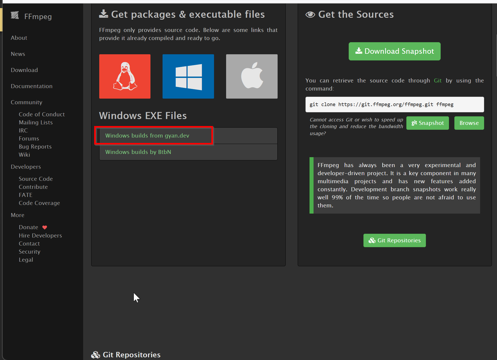Click the git clone command field
This screenshot has width=497, height=360.
tap(395, 105)
